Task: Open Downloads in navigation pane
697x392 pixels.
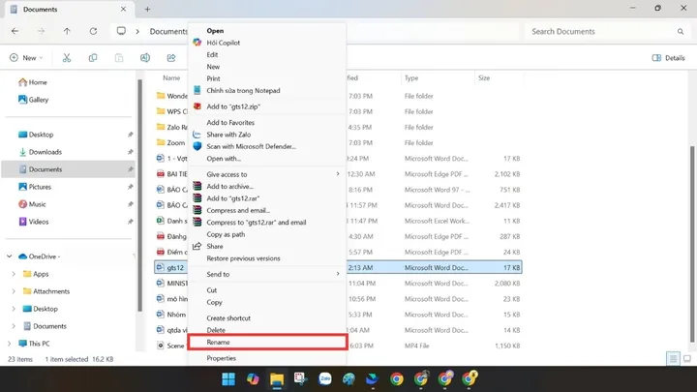Action: tap(41, 152)
